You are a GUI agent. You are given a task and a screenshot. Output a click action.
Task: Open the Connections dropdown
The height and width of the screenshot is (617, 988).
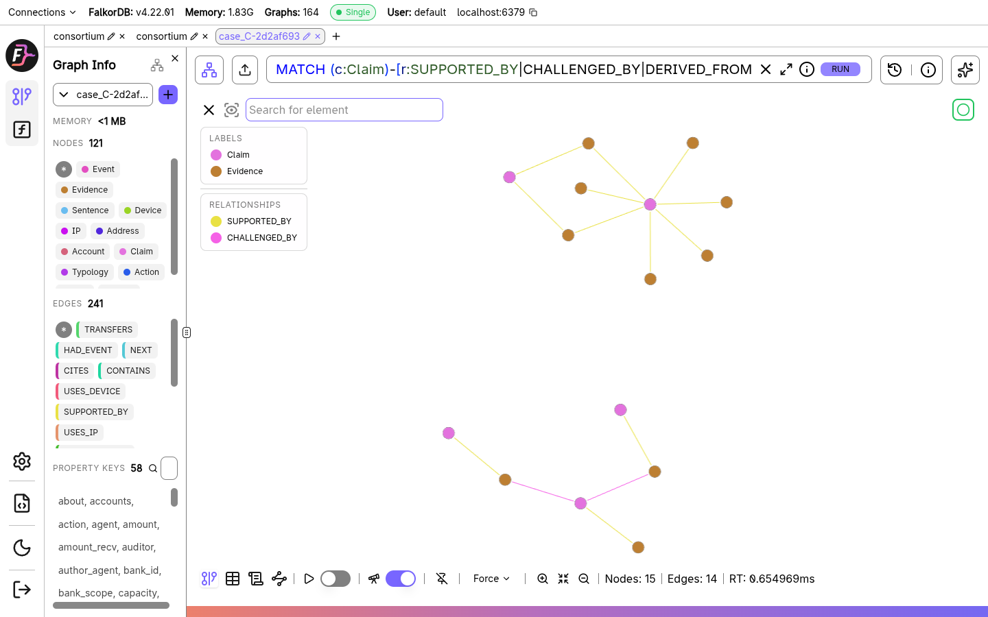42,12
